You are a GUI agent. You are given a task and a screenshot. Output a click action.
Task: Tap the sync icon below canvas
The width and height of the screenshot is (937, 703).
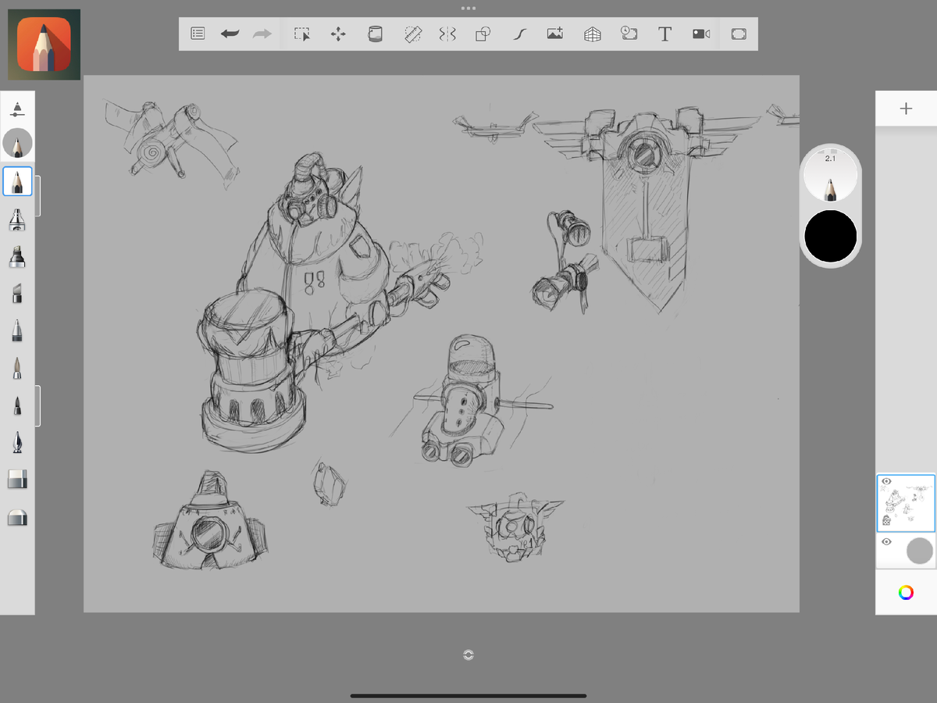(x=468, y=655)
